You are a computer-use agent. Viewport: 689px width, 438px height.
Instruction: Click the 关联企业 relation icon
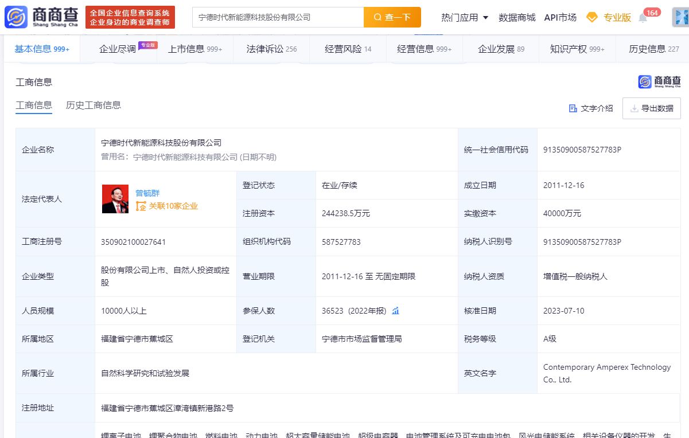pyautogui.click(x=141, y=206)
